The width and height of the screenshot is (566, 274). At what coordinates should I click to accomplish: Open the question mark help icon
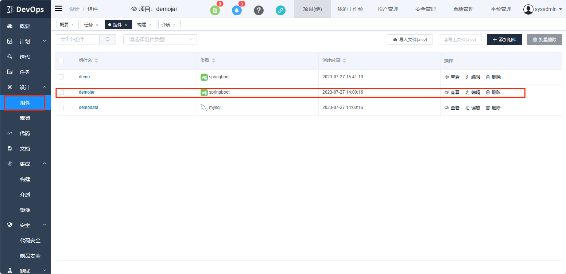pos(259,10)
